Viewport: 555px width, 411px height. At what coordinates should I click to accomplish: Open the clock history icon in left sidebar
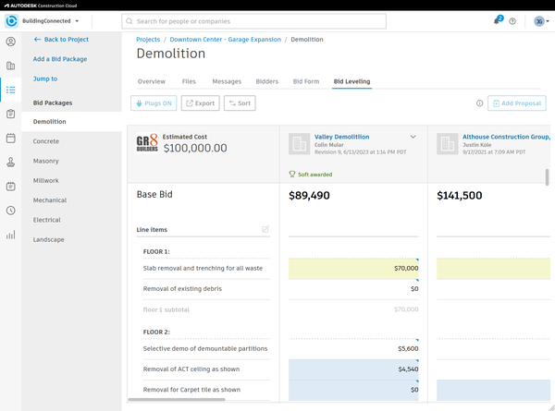click(10, 211)
